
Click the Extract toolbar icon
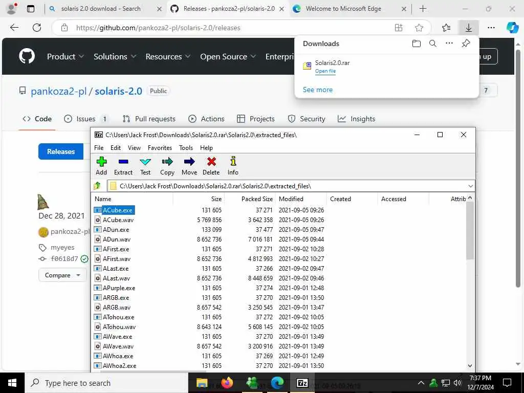tap(123, 166)
